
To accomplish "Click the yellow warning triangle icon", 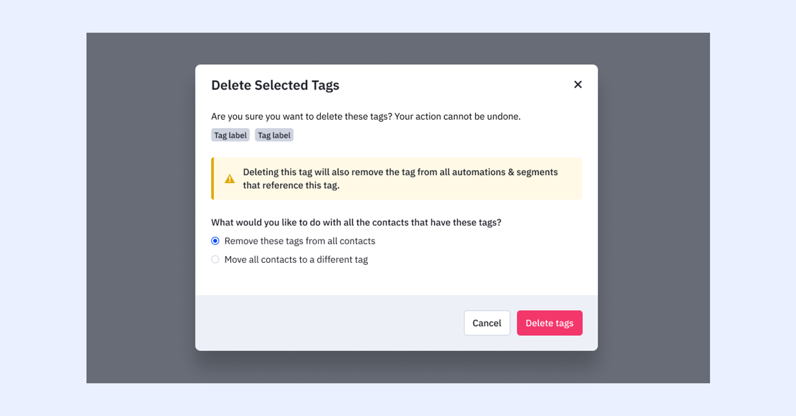I will click(x=229, y=179).
